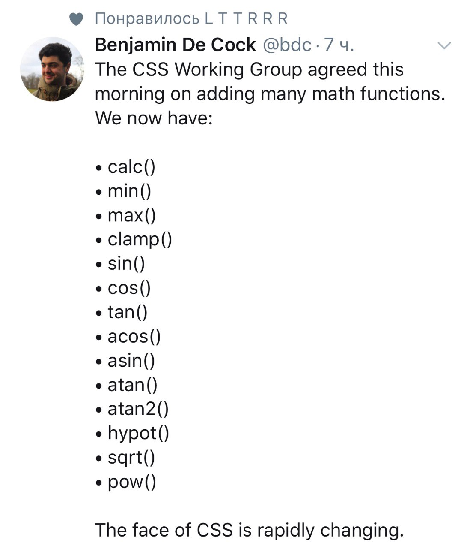470x549 pixels.
Task: Click the clamp() list item
Action: (x=134, y=239)
